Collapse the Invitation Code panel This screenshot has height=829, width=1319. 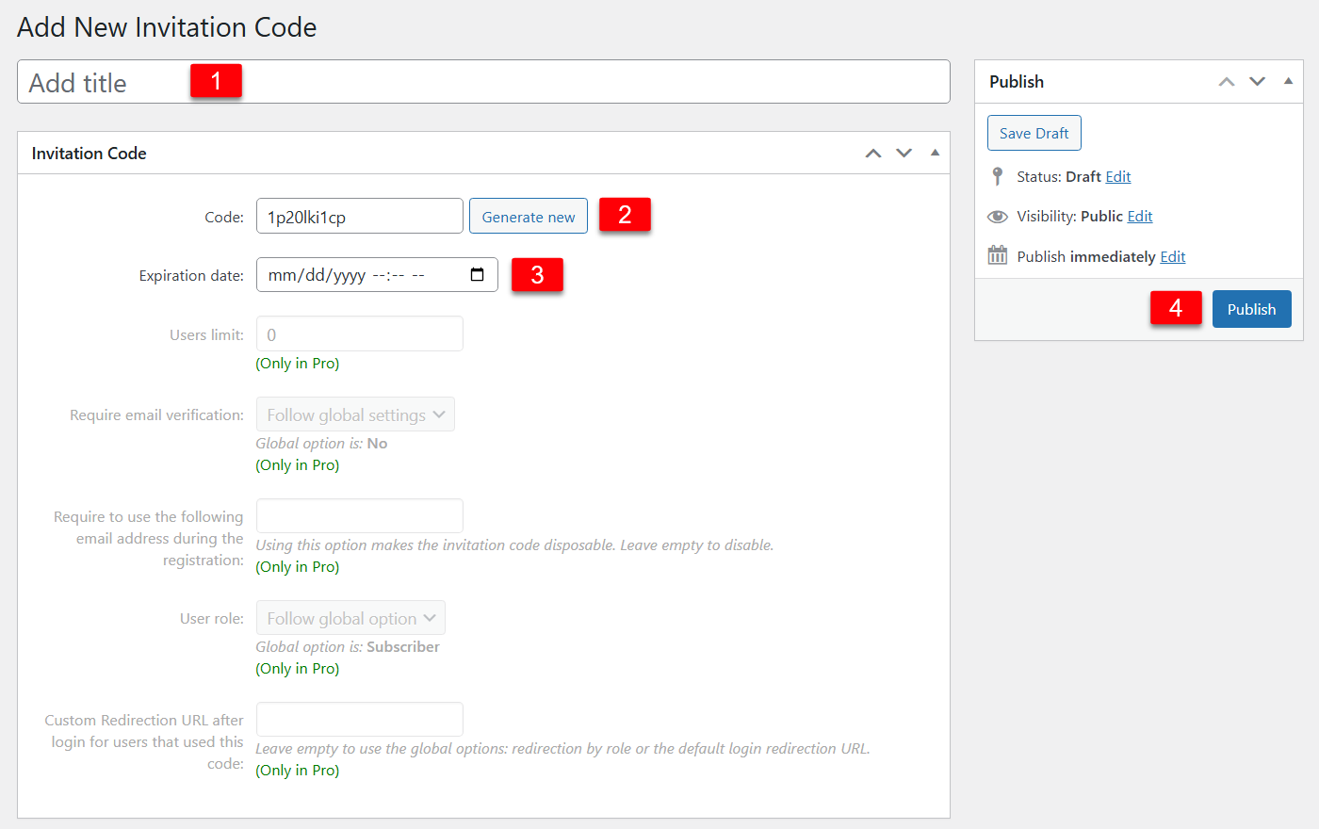935,153
